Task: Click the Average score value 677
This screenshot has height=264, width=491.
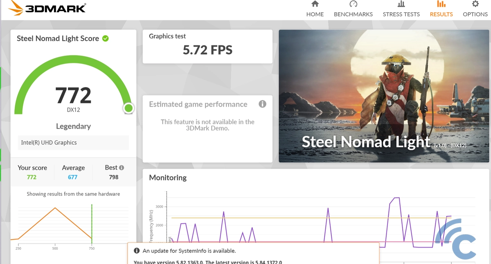Action: [73, 177]
